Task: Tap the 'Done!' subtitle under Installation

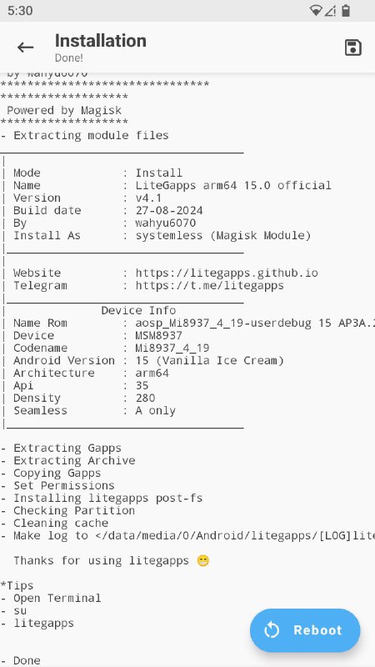Action: [69, 58]
